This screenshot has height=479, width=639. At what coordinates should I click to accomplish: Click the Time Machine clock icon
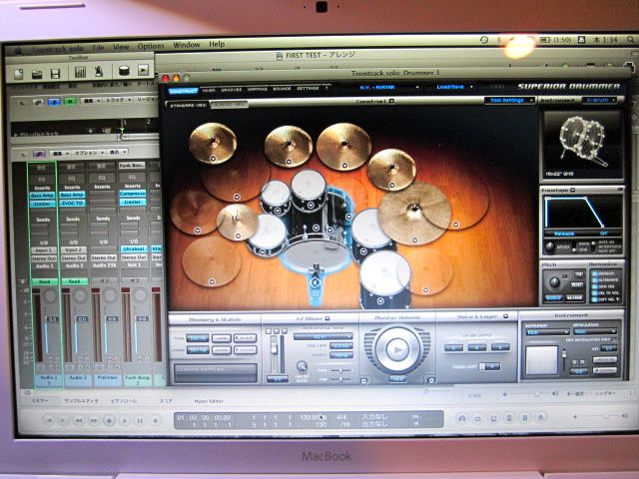coord(484,40)
